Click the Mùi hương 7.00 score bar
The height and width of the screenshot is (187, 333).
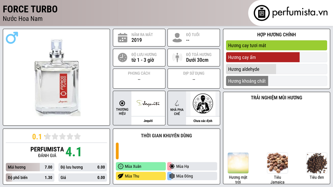30,167
